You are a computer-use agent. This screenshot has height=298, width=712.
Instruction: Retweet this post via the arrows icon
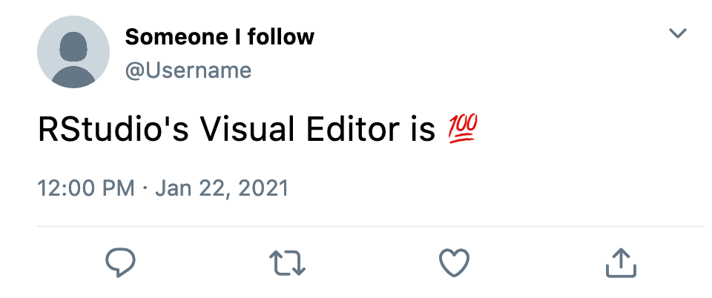[288, 263]
